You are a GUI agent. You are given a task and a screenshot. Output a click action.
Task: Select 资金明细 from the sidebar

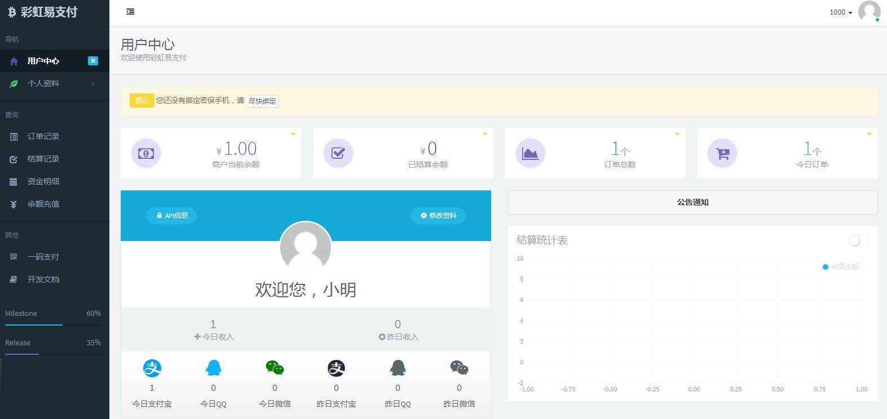(x=55, y=181)
